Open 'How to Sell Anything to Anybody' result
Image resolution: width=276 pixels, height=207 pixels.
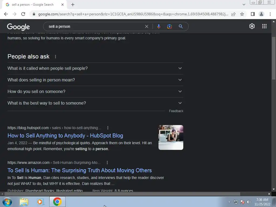[65, 136]
